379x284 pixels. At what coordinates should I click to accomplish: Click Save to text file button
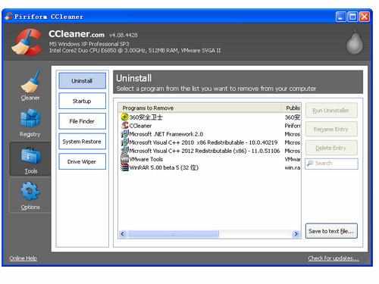point(331,231)
